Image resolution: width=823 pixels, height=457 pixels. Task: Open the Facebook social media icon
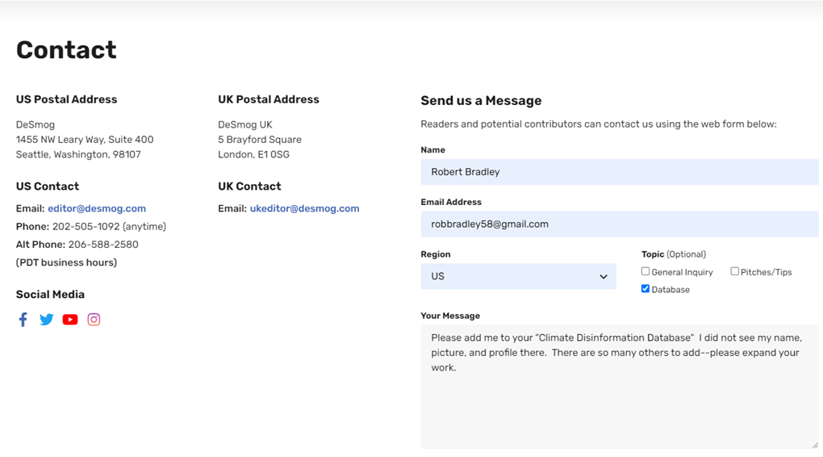(23, 320)
